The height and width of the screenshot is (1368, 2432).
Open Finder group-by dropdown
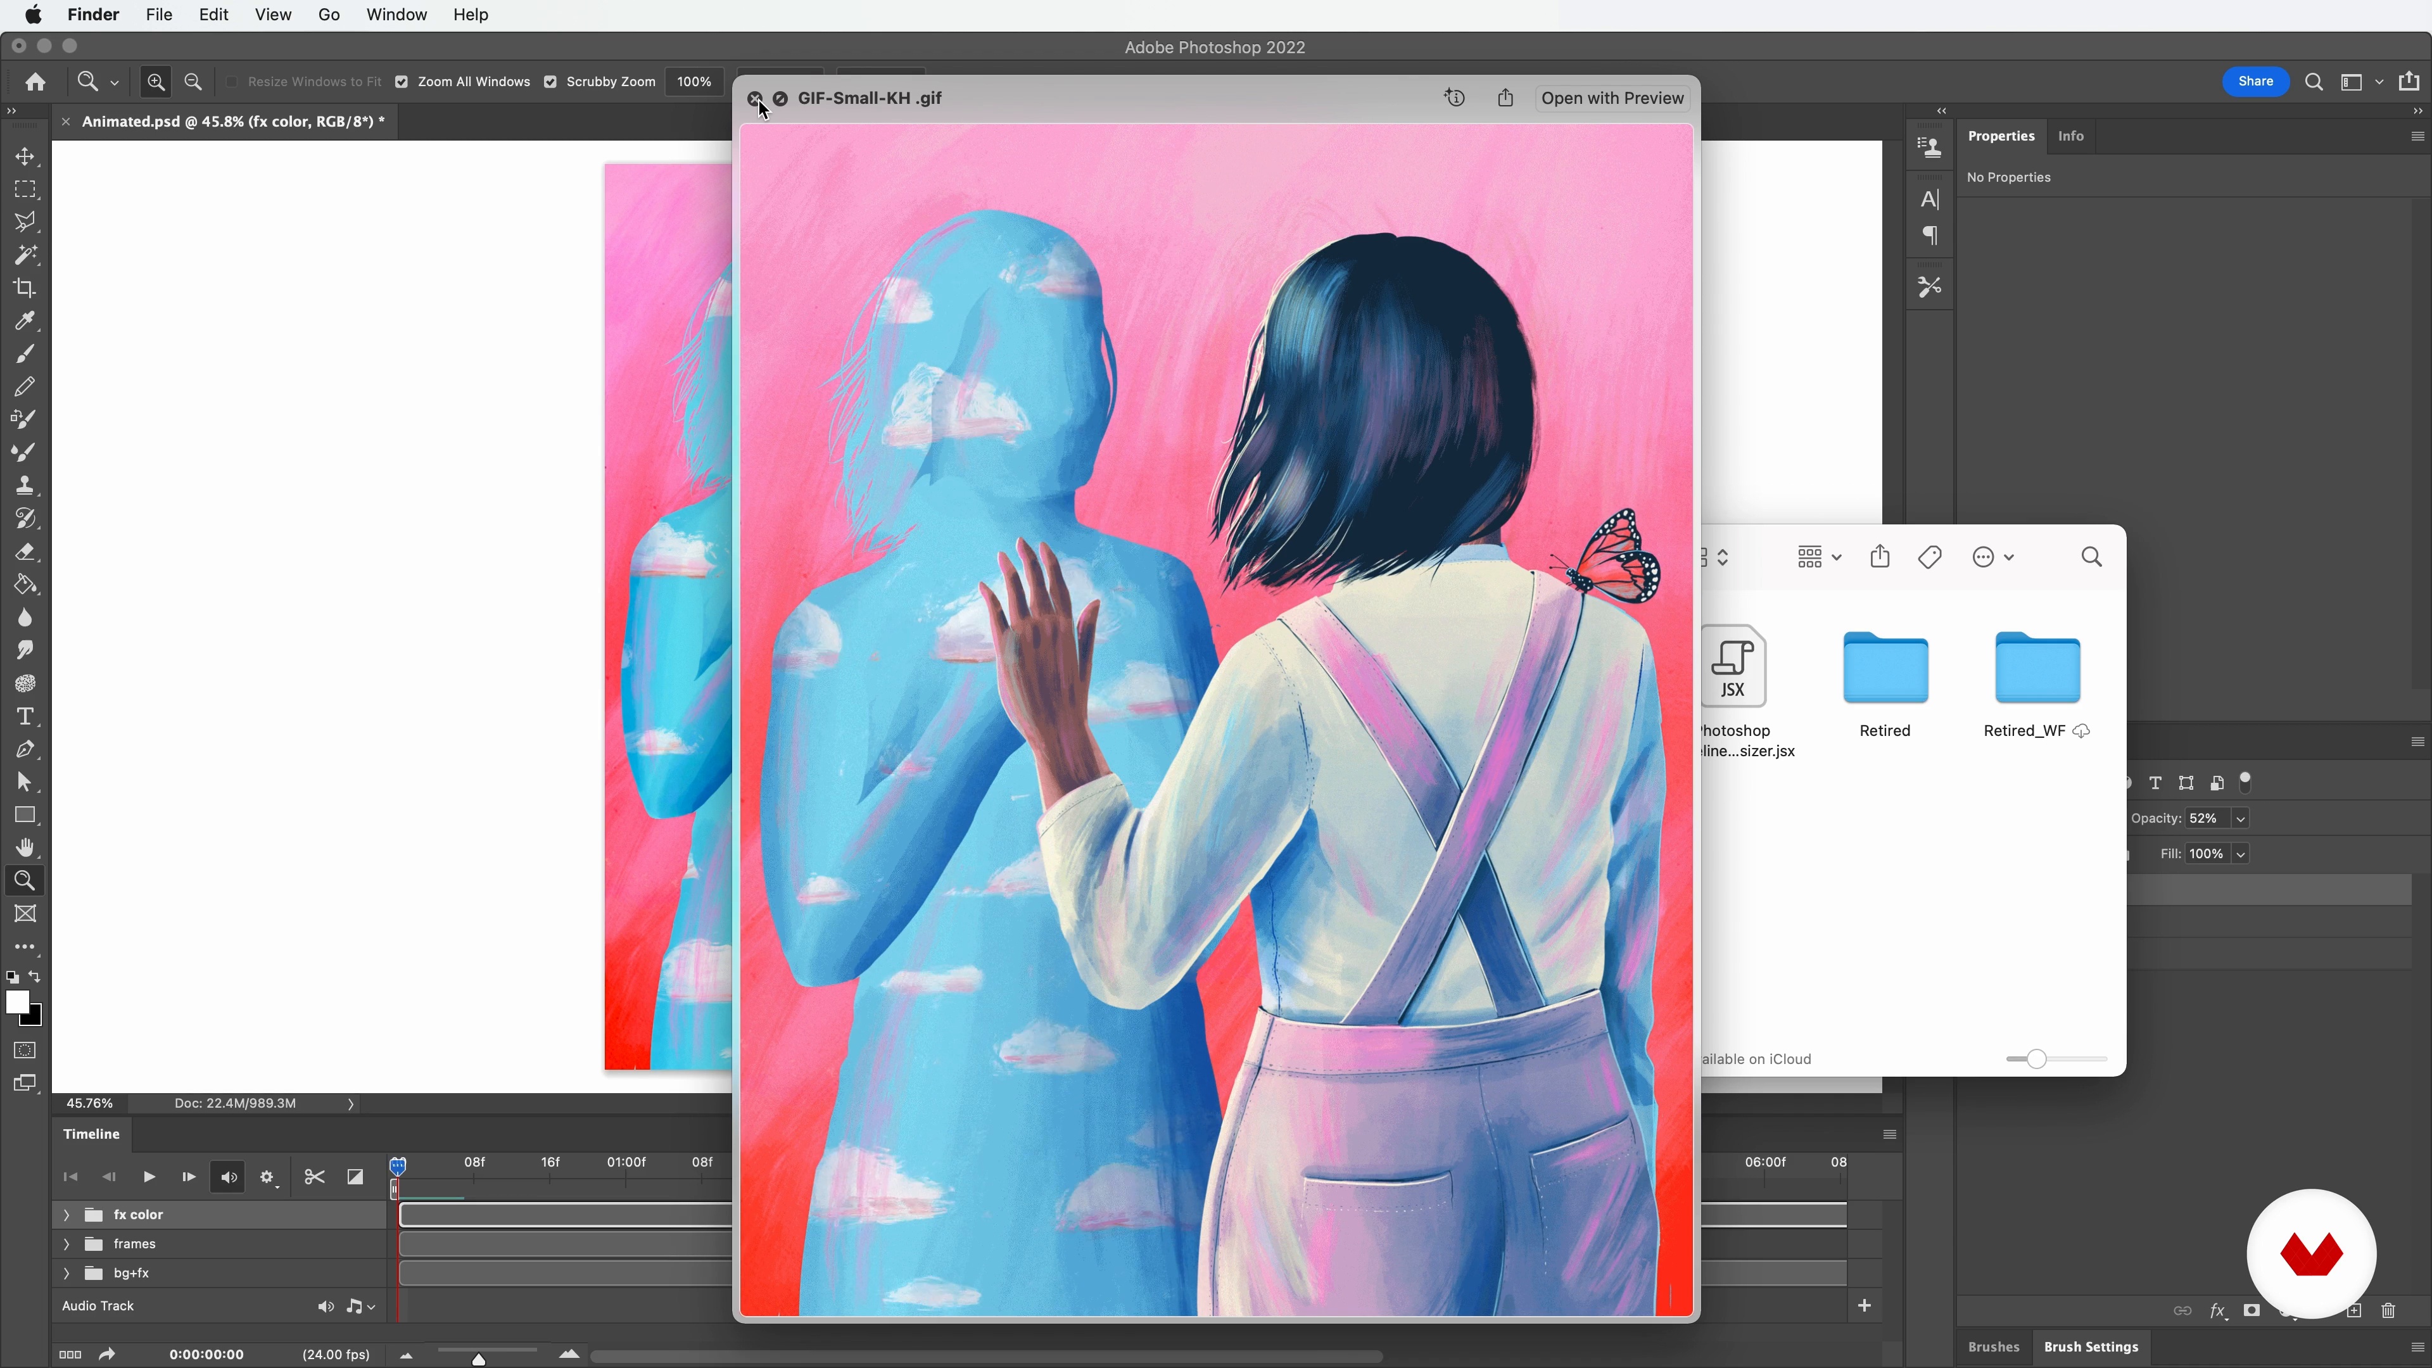pos(1820,557)
